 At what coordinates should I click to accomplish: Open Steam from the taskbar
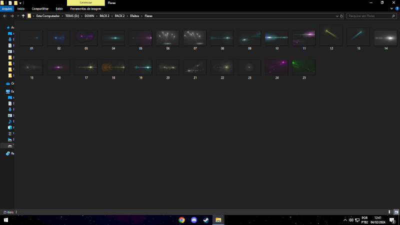click(206, 220)
